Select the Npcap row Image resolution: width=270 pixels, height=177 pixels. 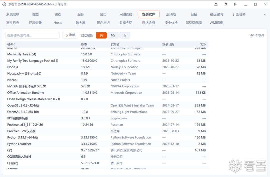tap(107, 80)
